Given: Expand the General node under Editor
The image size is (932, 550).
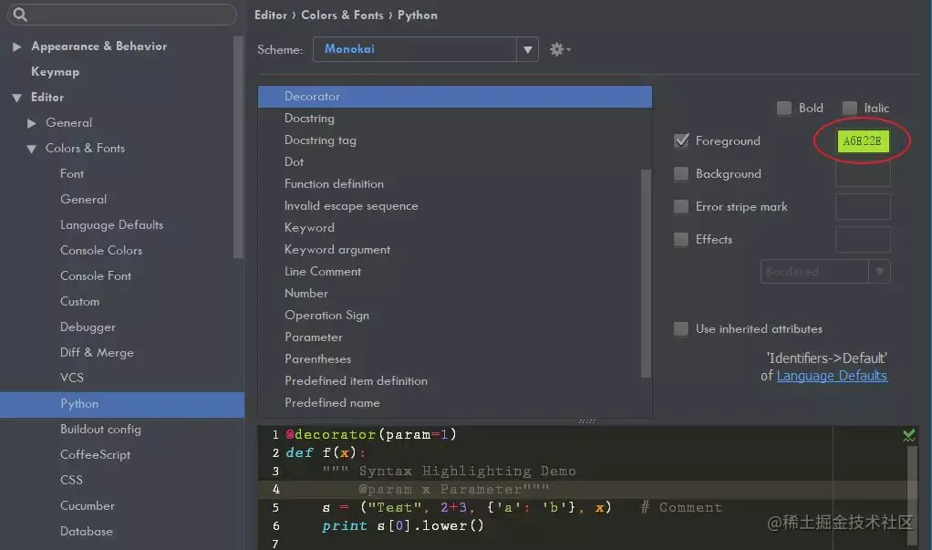Looking at the screenshot, I should tap(32, 123).
